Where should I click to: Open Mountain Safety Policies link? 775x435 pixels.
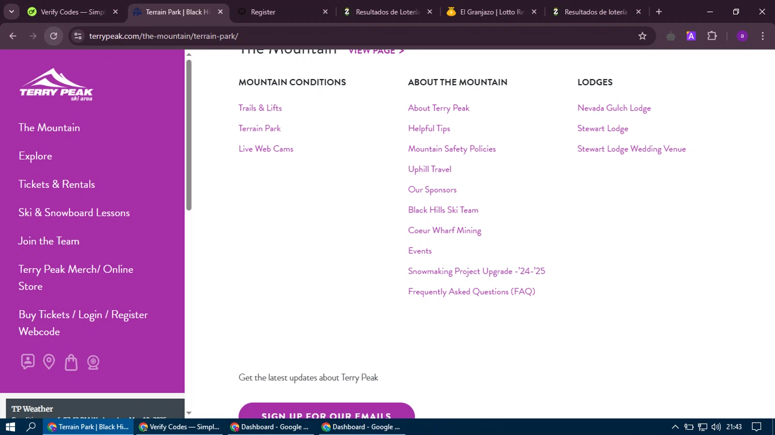tap(452, 149)
